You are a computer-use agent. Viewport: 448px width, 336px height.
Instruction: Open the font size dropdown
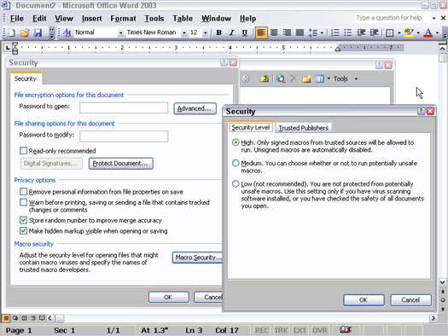[x=205, y=32]
